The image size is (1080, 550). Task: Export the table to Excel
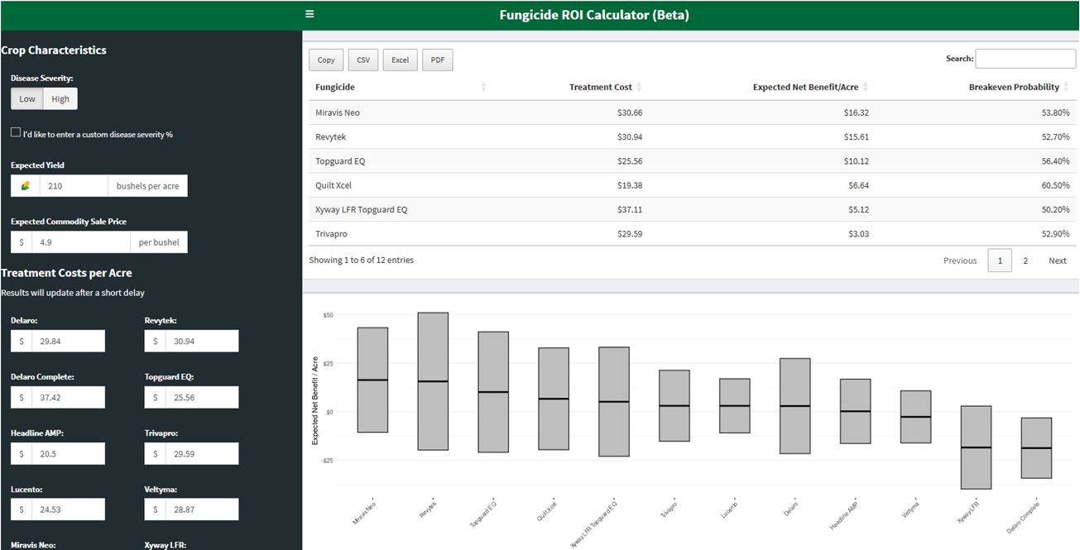click(x=400, y=60)
